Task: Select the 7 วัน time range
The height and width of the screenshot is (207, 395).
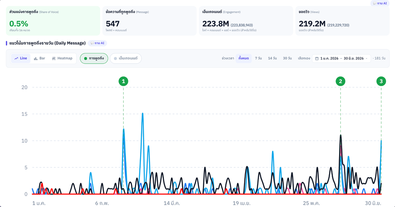Action: pyautogui.click(x=258, y=58)
